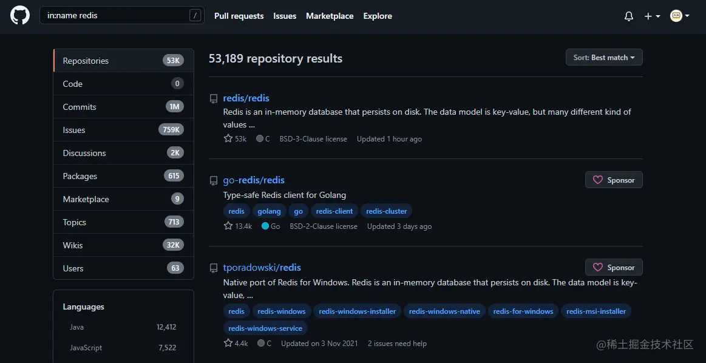Open Marketplace in the top navigation

(x=330, y=16)
